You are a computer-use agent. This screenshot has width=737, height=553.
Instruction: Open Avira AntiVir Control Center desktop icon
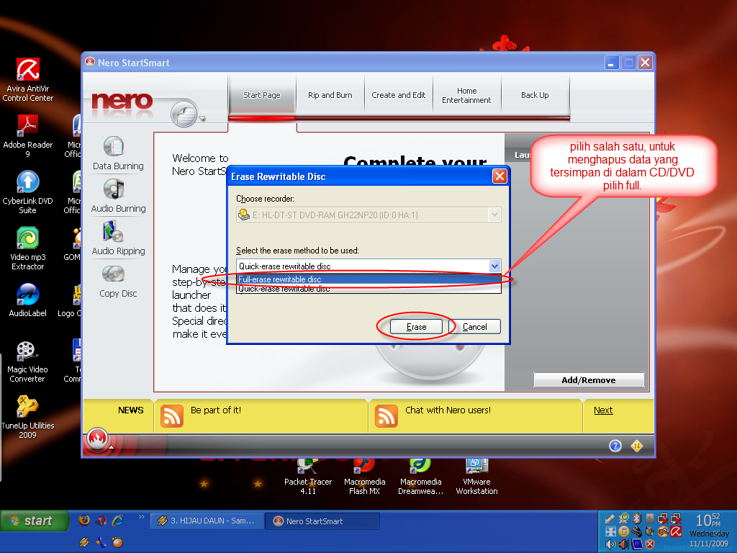coord(28,79)
